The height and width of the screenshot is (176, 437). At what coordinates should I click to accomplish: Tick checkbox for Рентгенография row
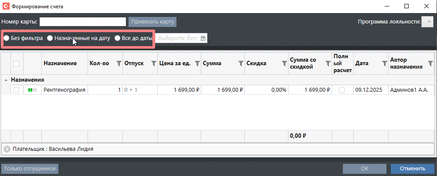coord(16,90)
